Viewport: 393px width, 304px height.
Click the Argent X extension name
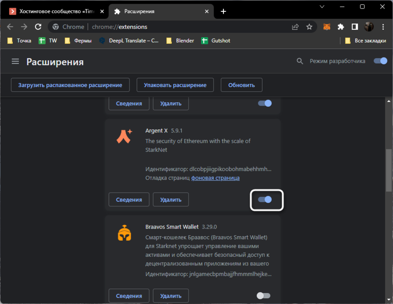(156, 131)
